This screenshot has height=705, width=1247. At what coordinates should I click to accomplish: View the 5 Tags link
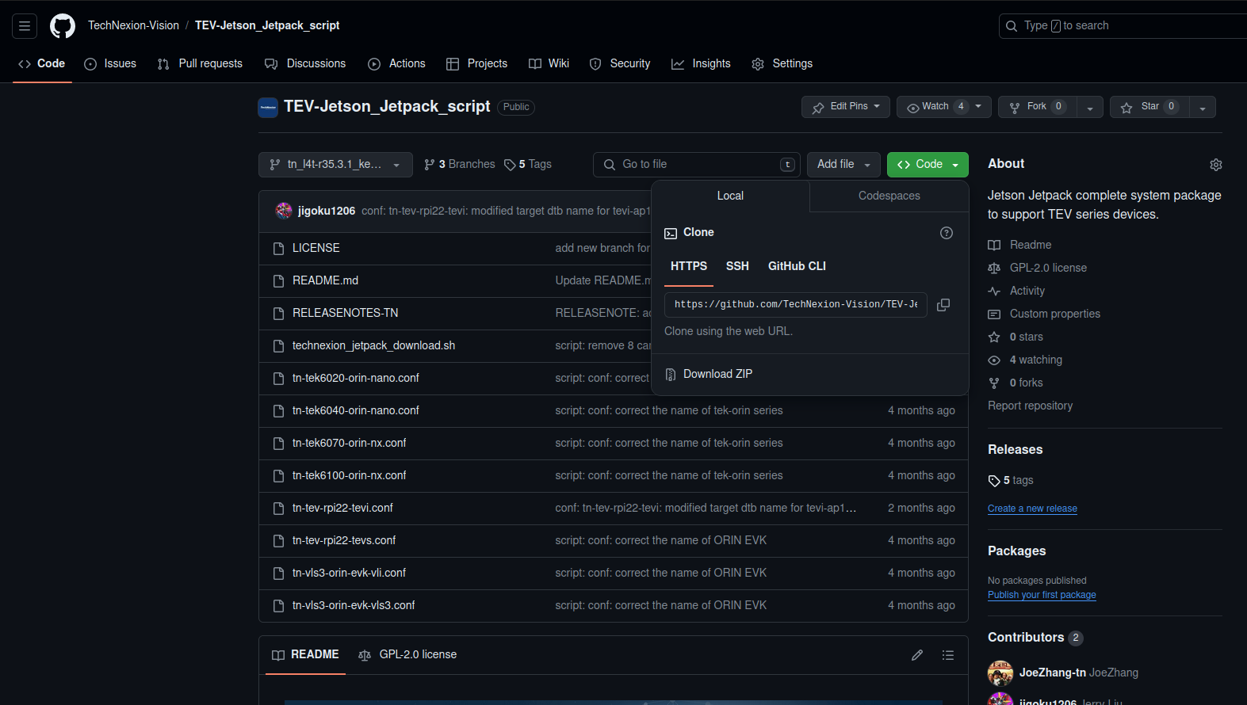pos(528,165)
